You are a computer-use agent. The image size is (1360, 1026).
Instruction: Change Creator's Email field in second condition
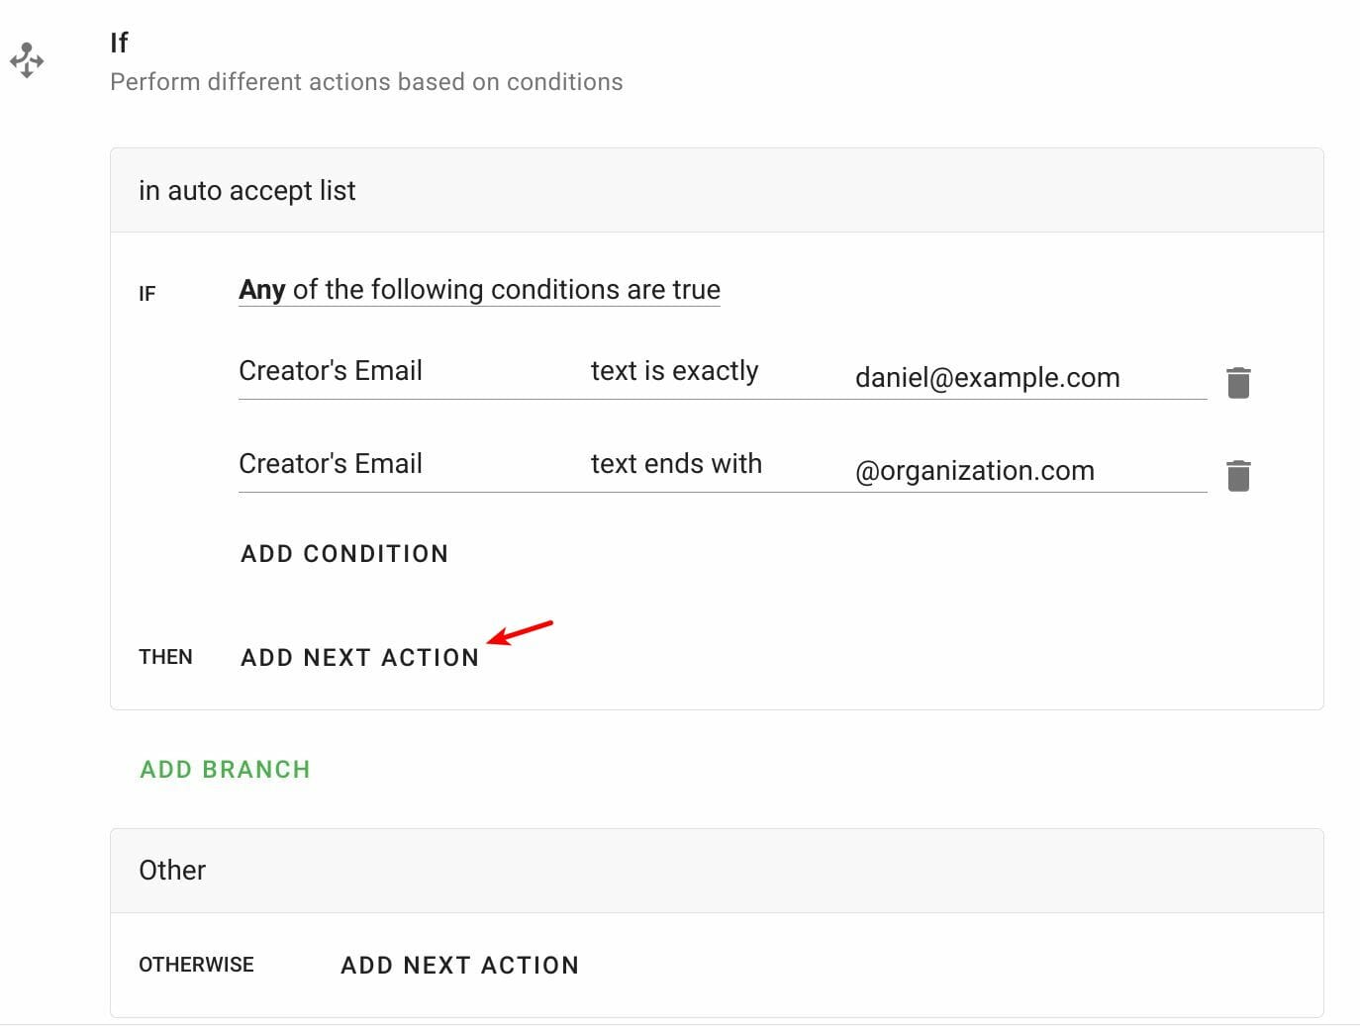331,464
